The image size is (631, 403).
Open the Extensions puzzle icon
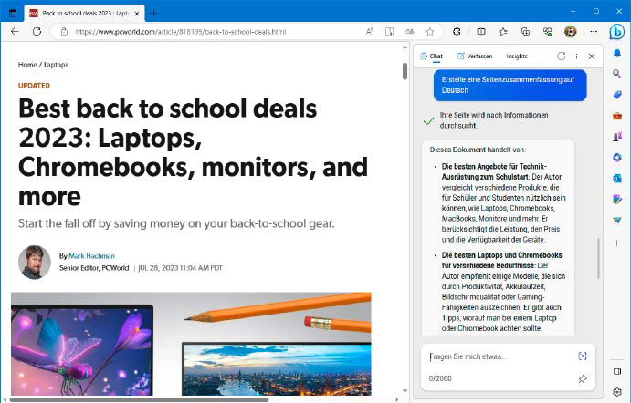click(x=457, y=31)
